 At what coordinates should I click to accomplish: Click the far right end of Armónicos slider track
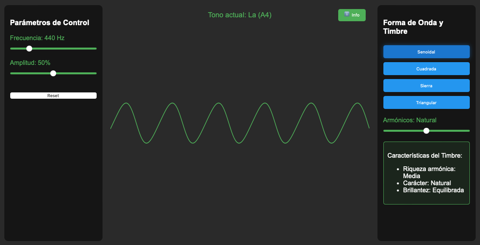click(x=469, y=131)
